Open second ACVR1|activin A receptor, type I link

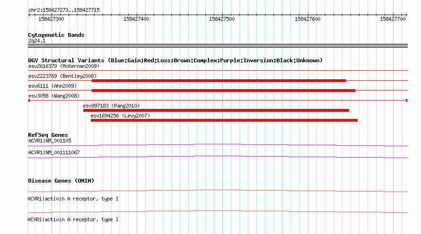coord(73,219)
